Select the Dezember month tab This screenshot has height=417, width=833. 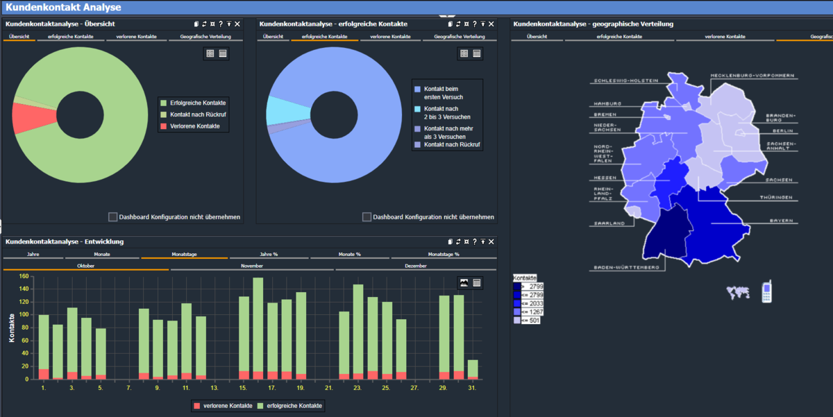click(416, 266)
